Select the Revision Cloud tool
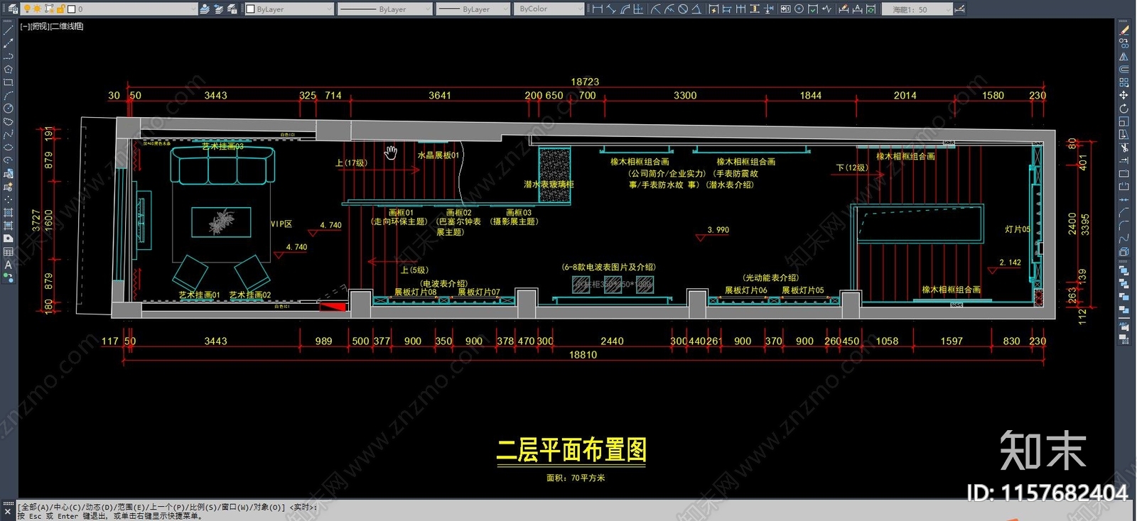Image resolution: width=1137 pixels, height=521 pixels. coord(9,121)
